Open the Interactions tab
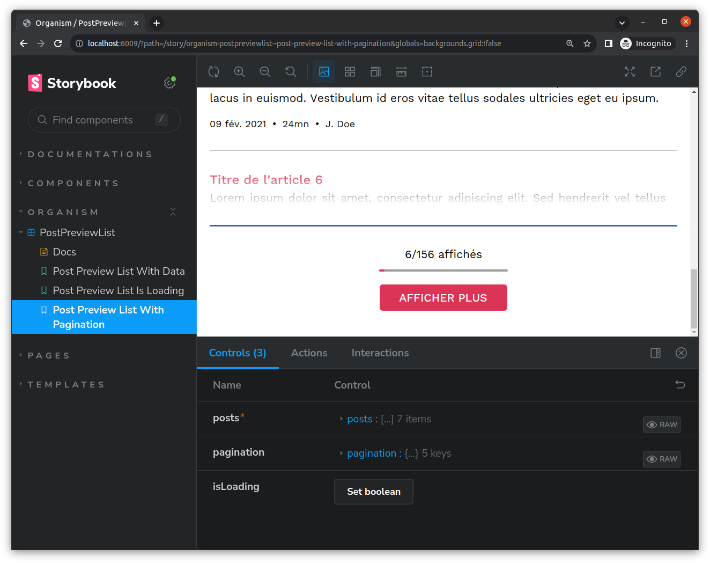Viewport: 710px width, 563px height. (380, 353)
